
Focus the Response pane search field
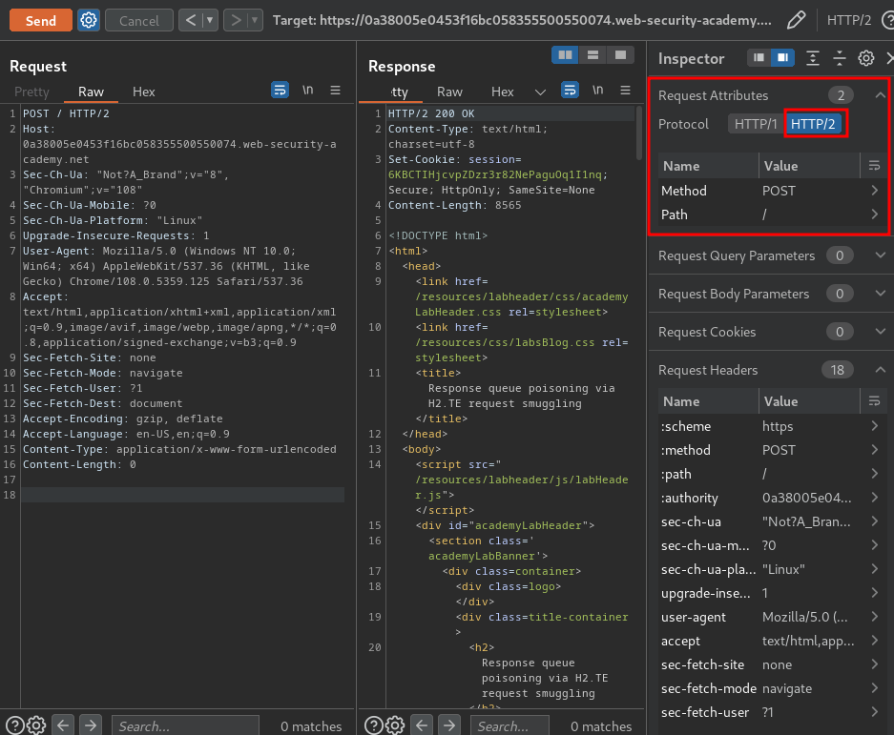(509, 725)
